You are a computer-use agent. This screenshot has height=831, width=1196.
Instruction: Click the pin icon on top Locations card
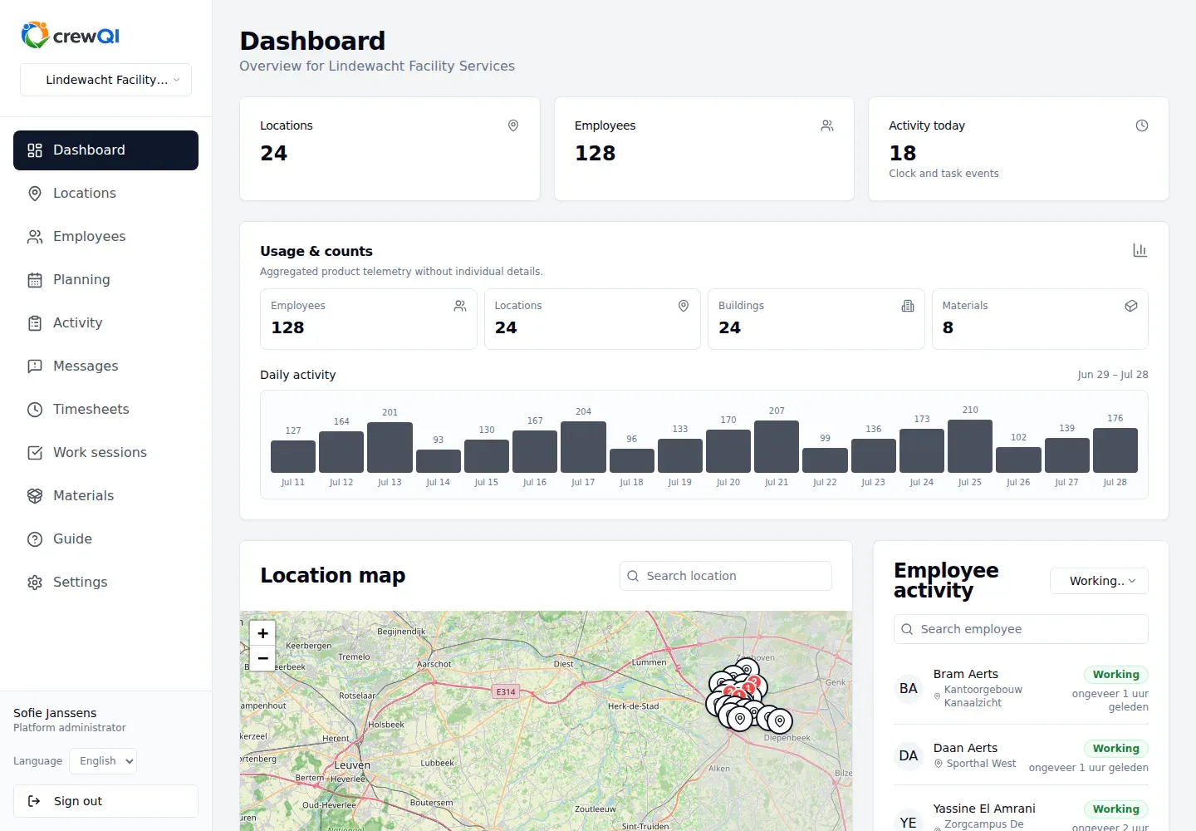(513, 125)
